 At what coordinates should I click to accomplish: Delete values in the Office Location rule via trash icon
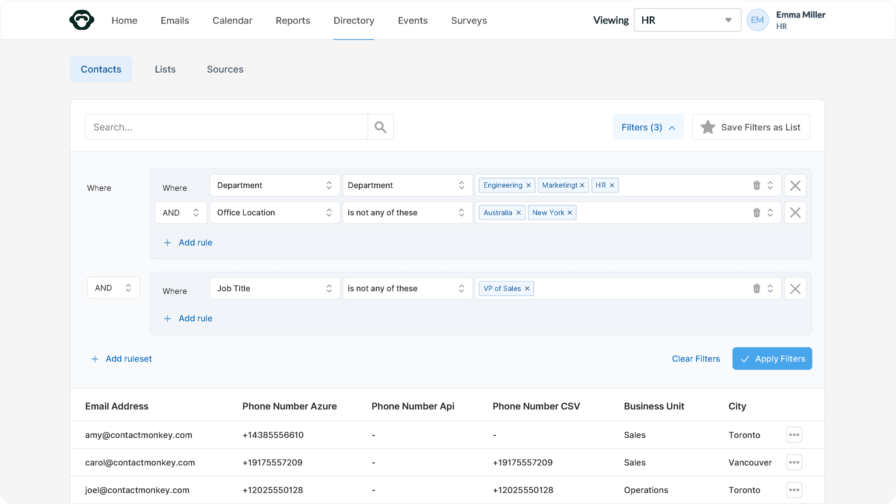(x=756, y=213)
